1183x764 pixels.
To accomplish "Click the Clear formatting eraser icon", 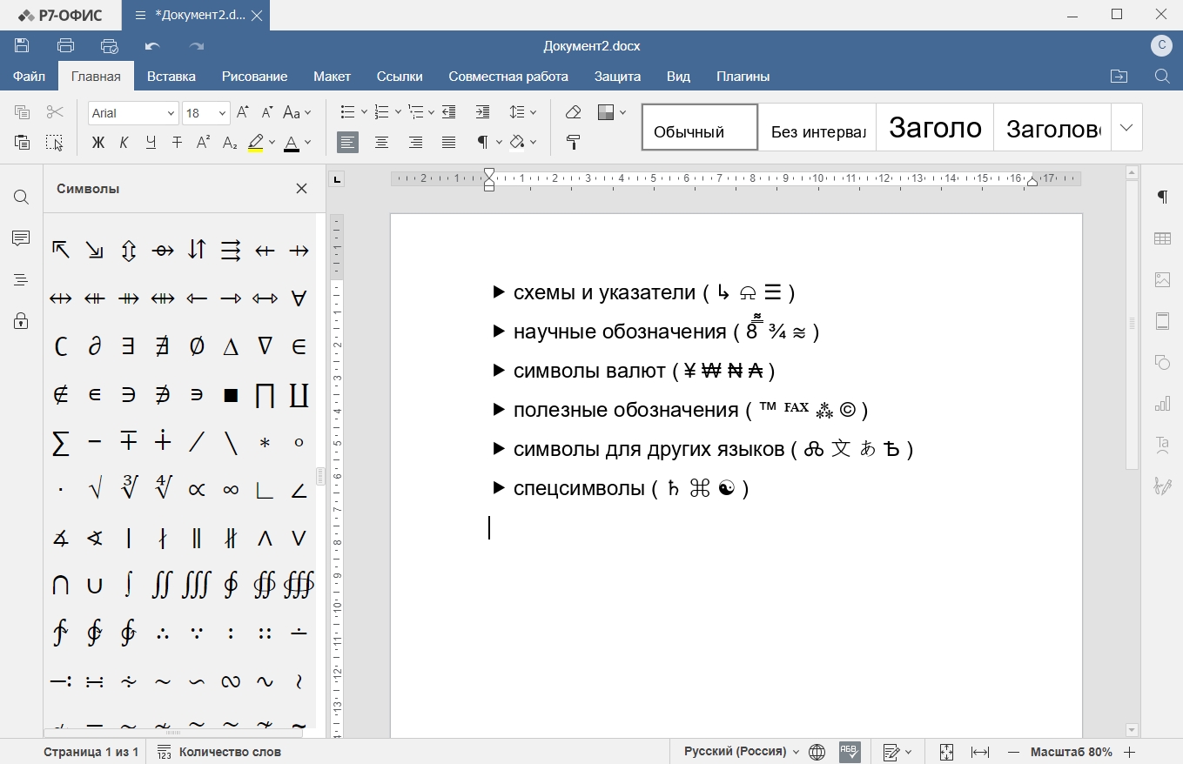I will point(573,112).
